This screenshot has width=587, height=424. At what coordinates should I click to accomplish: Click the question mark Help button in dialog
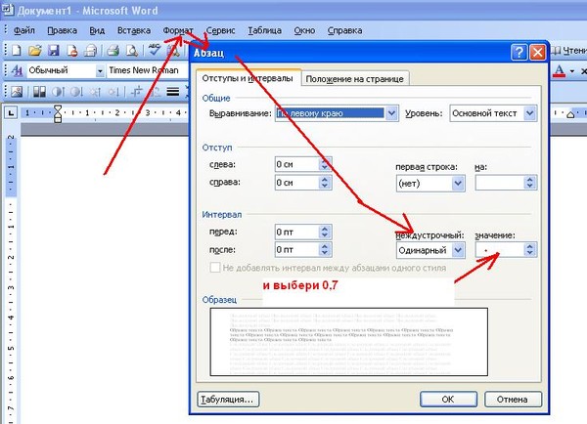click(519, 53)
